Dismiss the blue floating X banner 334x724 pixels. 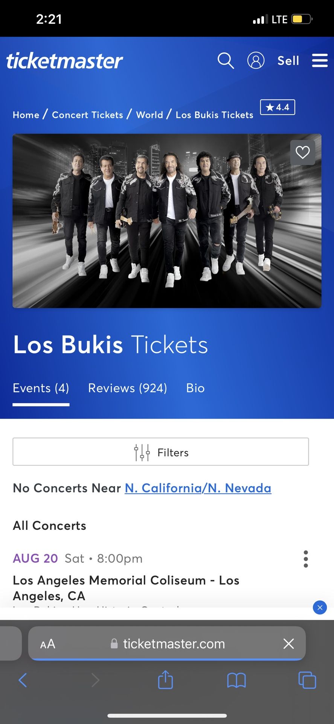320,607
